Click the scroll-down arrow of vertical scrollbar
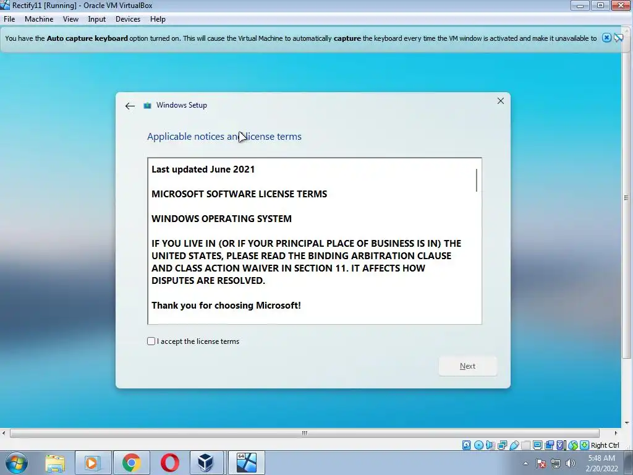Image resolution: width=633 pixels, height=475 pixels. pos(627,423)
